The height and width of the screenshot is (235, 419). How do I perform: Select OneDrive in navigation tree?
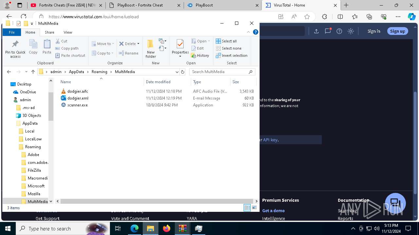[28, 92]
